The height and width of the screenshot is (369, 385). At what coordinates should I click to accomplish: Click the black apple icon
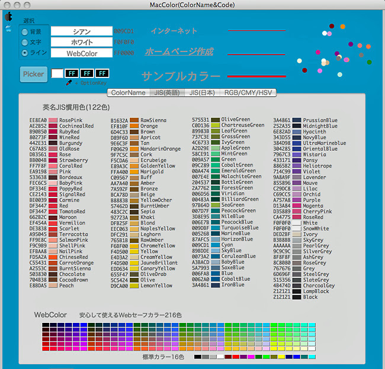click(x=8, y=17)
